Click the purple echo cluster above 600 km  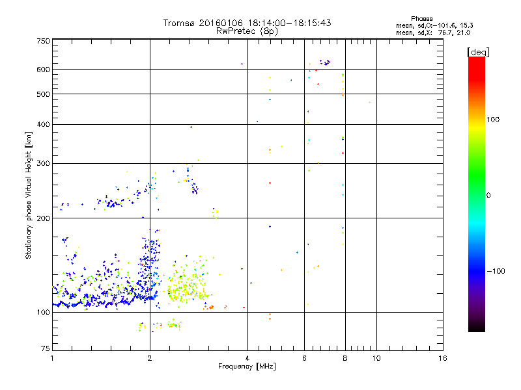coord(325,62)
